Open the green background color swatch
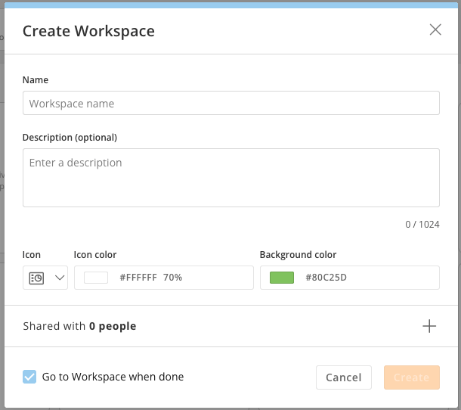This screenshot has width=461, height=410. (282, 278)
